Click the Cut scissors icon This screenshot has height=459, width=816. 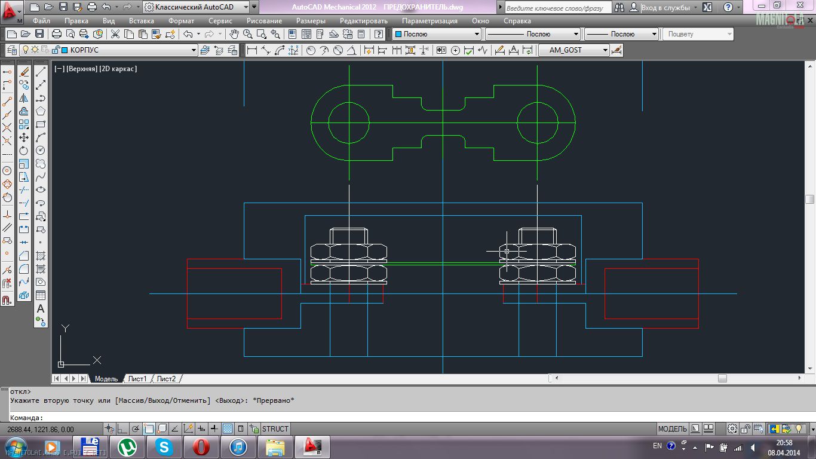[115, 34]
